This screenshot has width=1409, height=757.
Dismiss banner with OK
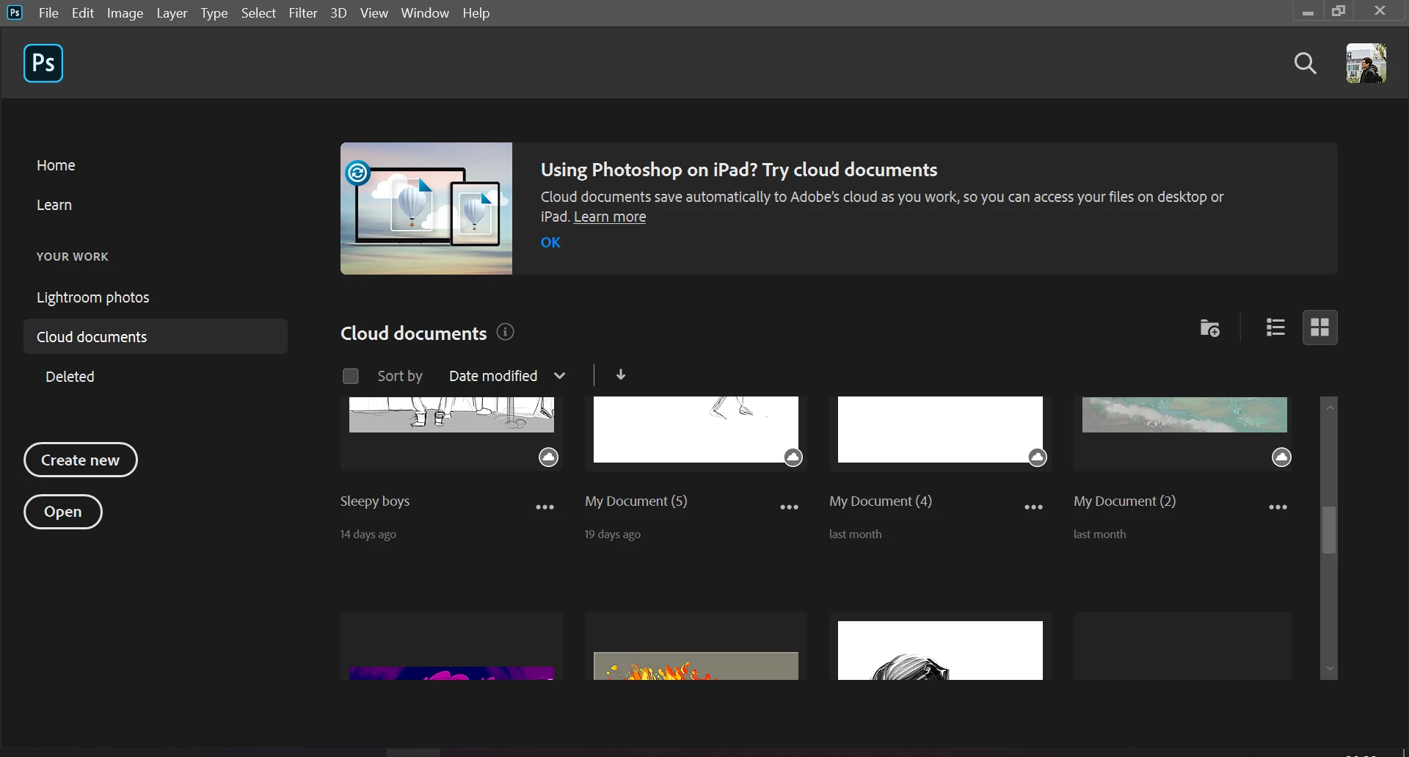pyautogui.click(x=550, y=242)
